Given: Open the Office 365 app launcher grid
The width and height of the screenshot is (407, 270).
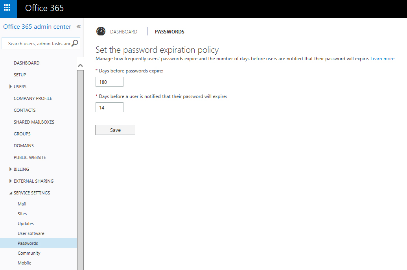Looking at the screenshot, I should click(8, 8).
